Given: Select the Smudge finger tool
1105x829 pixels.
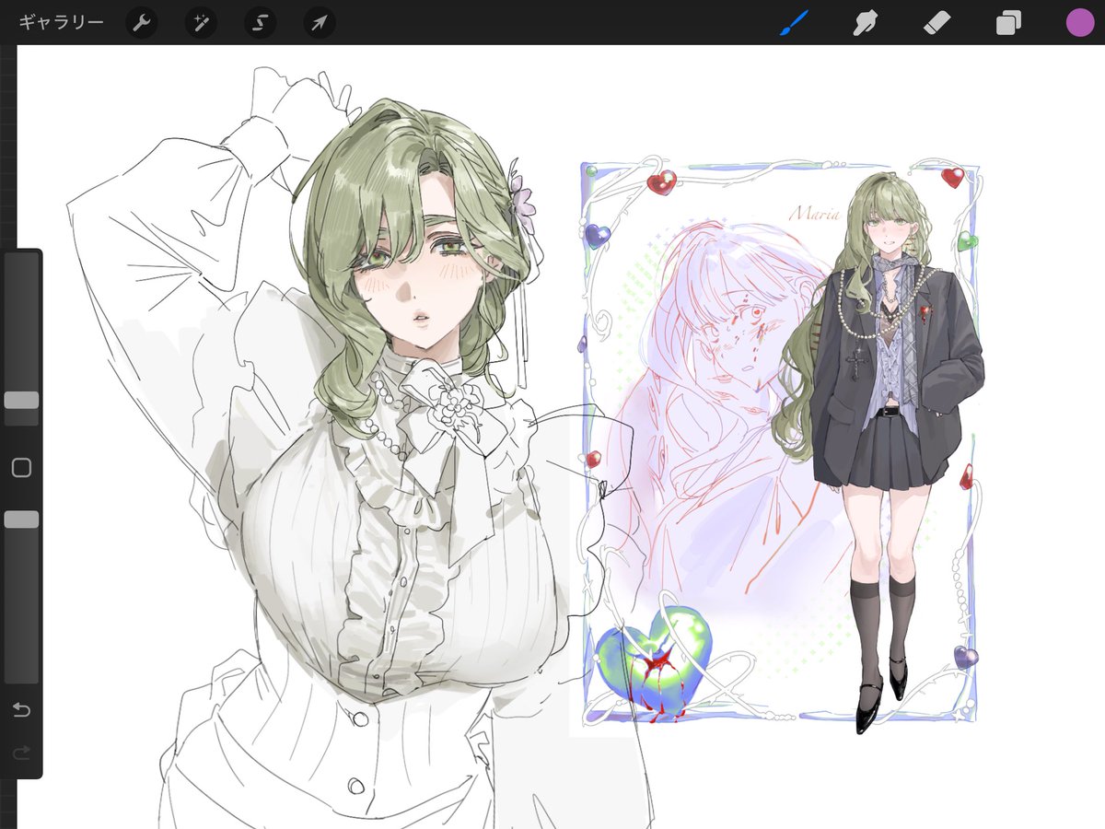Looking at the screenshot, I should pyautogui.click(x=865, y=22).
